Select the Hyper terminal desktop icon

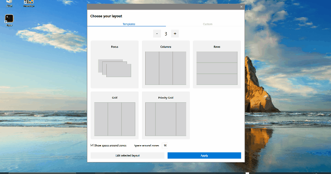pyautogui.click(x=9, y=20)
